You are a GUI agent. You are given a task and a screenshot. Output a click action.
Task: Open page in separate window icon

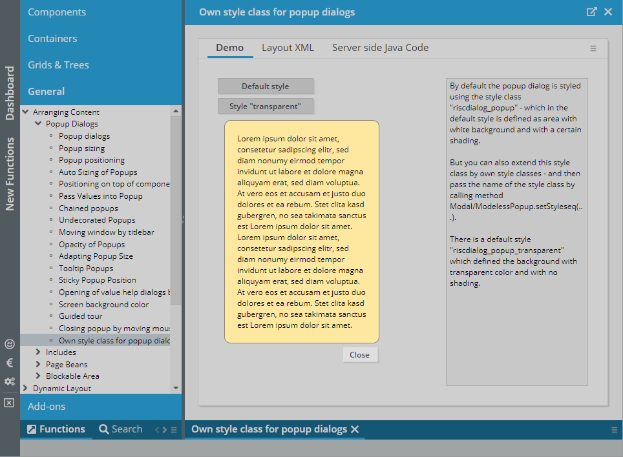(591, 12)
